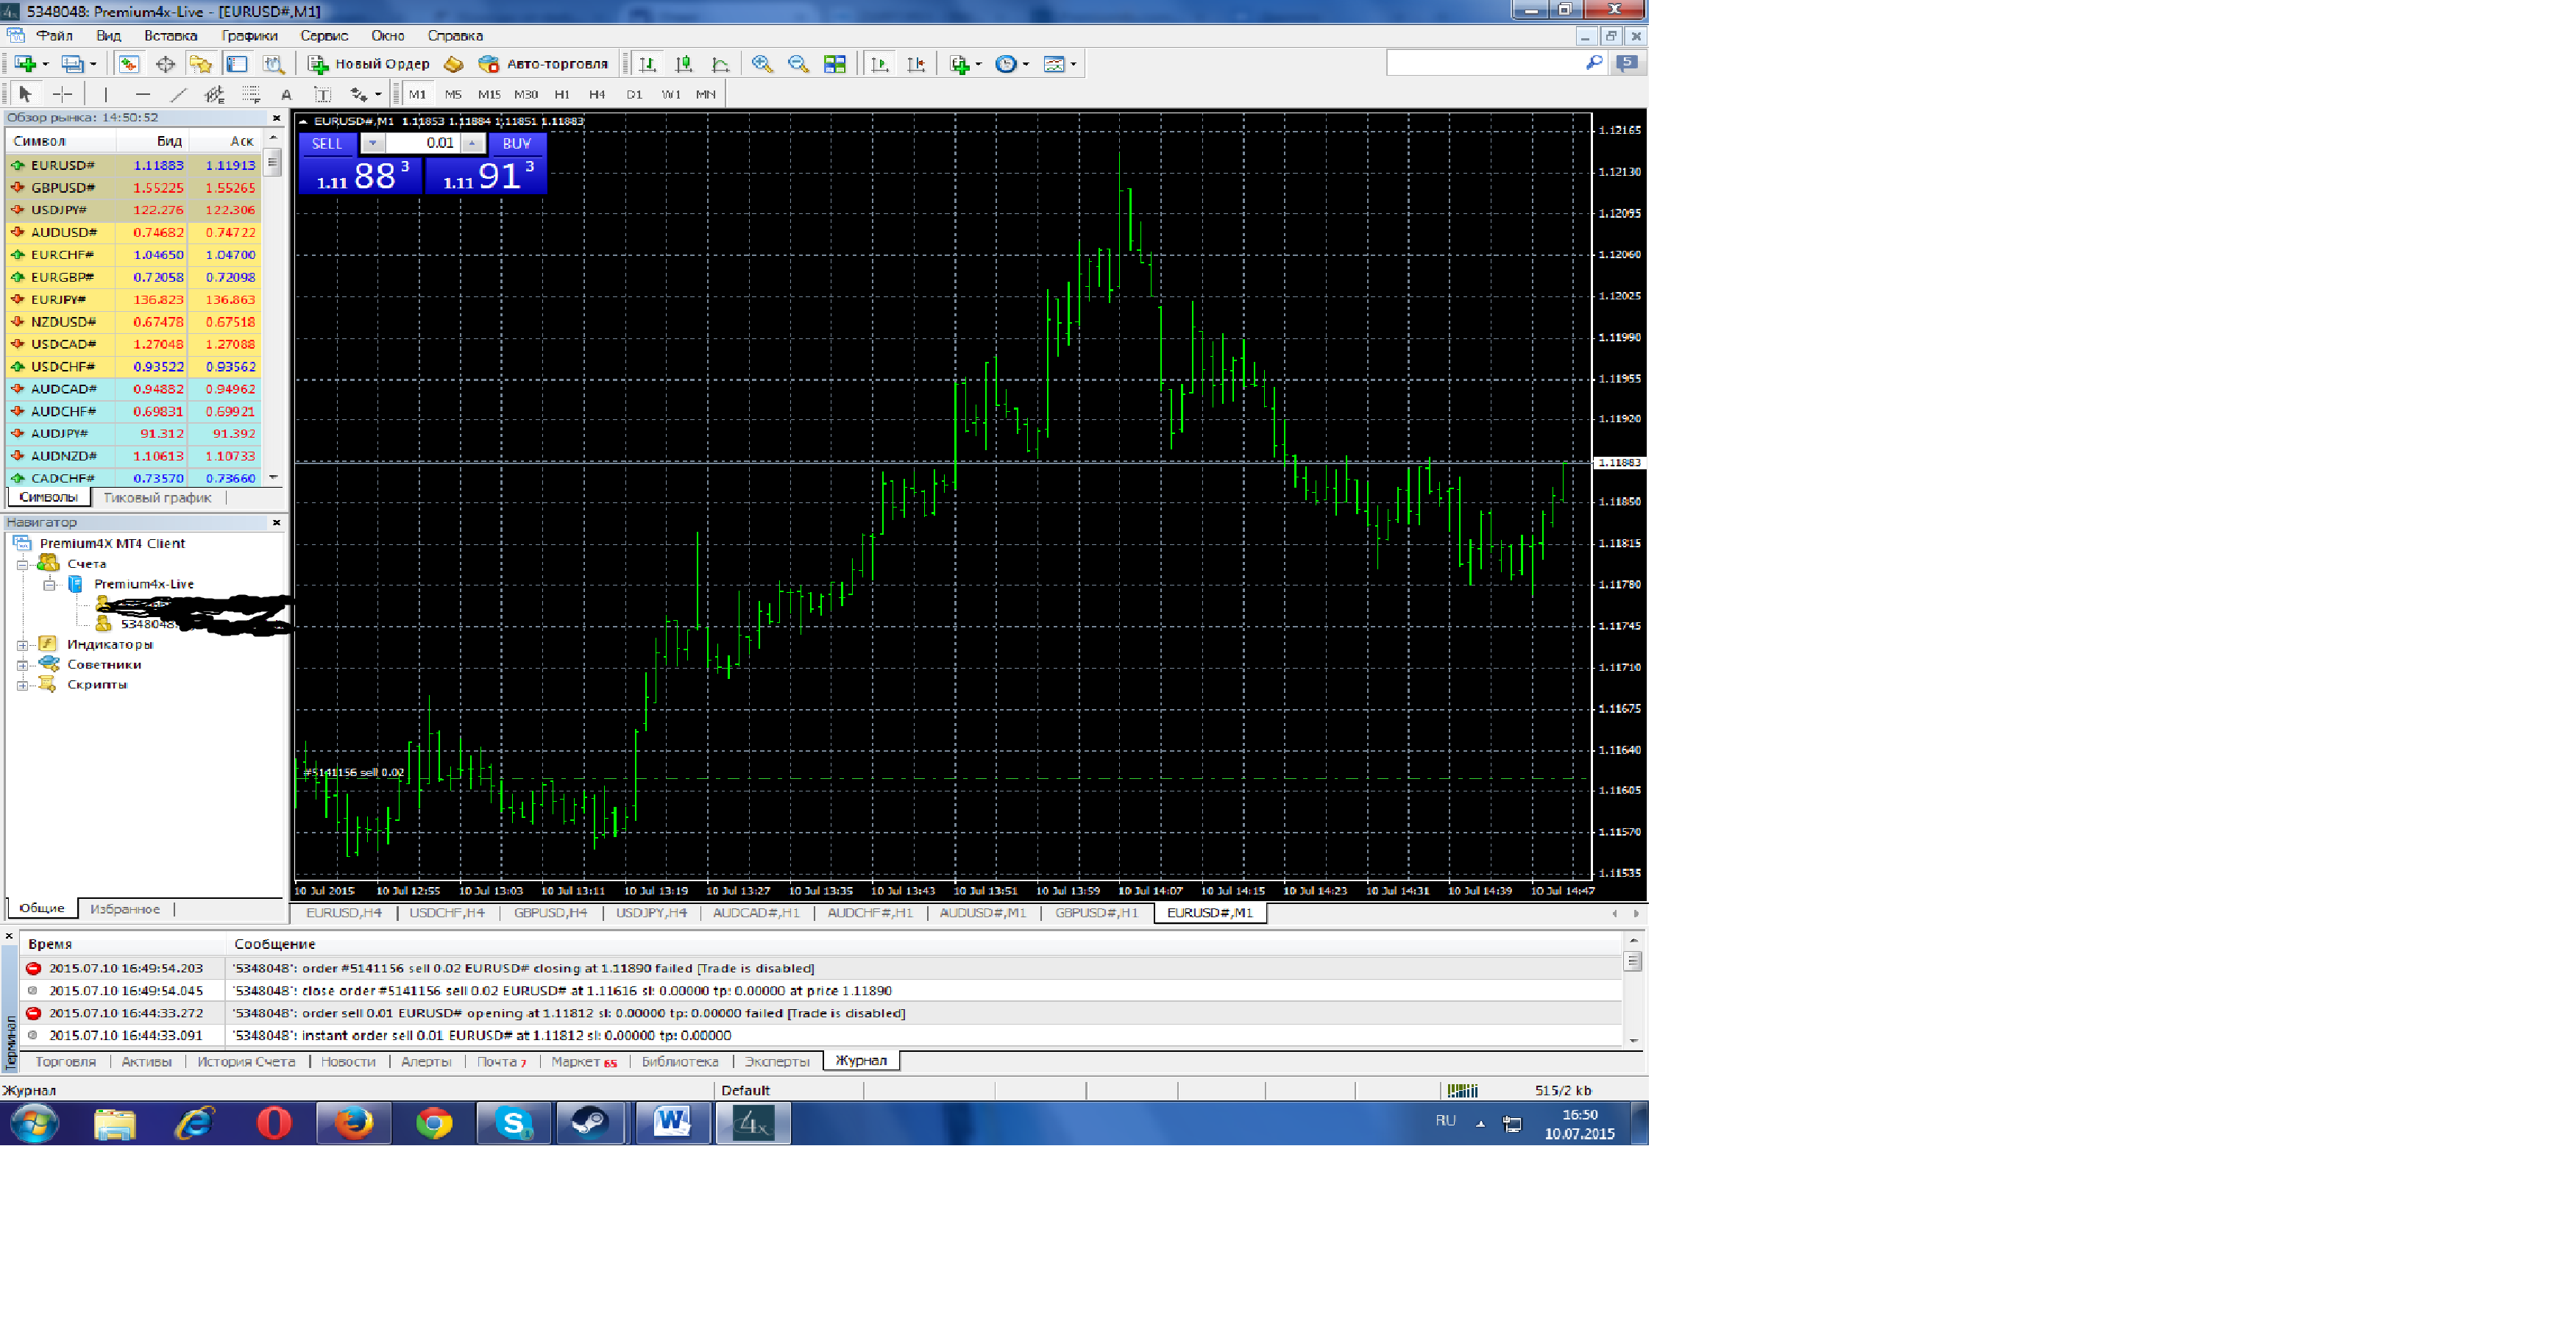Choose the Text tool (A icon)
This screenshot has width=2576, height=1324.
[x=286, y=94]
